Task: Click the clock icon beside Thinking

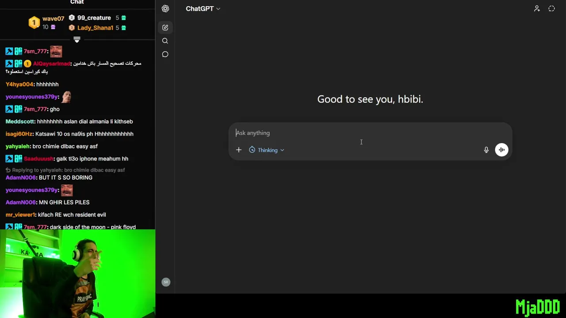Action: (x=252, y=150)
